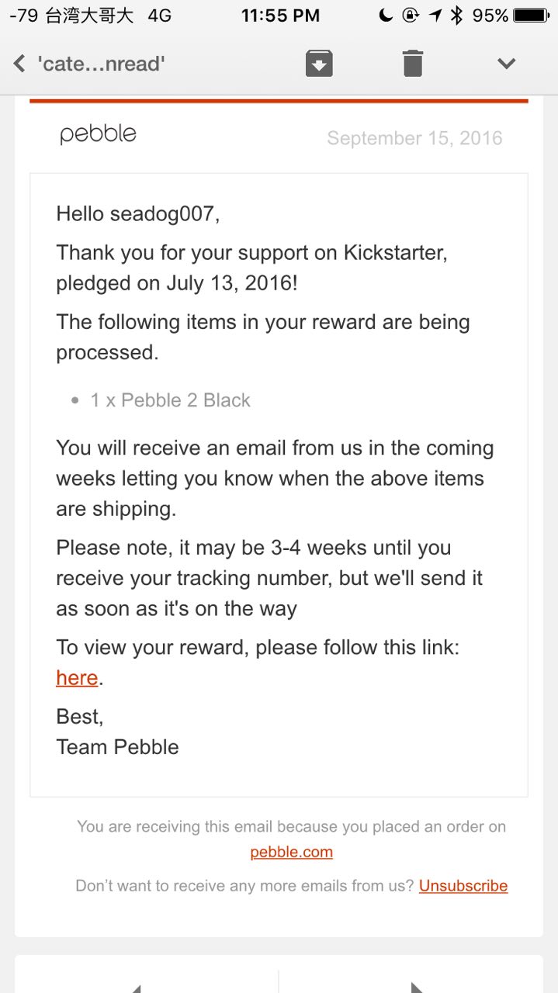This screenshot has height=993, width=558.
Task: Tap the 'cate...nread' folder label
Action: click(101, 63)
